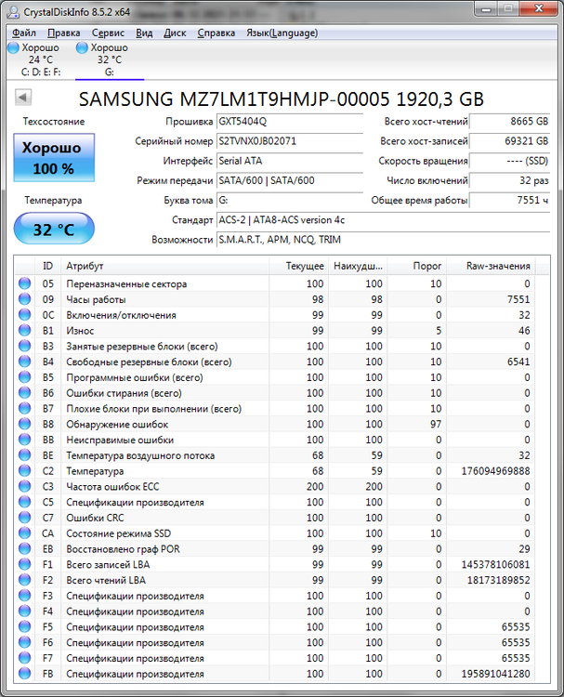Open the Файл menu

click(x=24, y=33)
